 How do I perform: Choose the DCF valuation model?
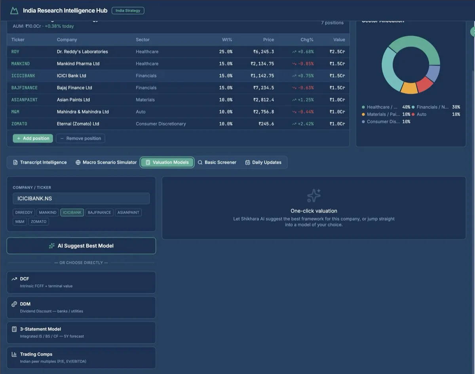(81, 282)
